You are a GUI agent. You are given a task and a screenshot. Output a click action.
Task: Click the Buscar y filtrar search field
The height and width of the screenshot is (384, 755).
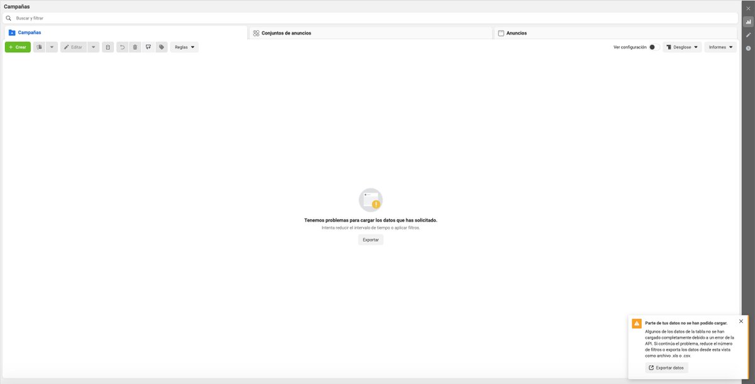tap(370, 18)
